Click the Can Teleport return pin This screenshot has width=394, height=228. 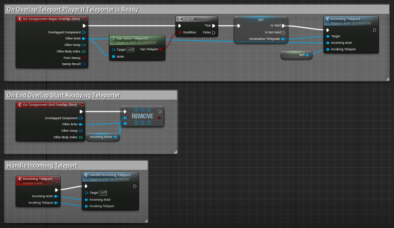tap(160, 49)
